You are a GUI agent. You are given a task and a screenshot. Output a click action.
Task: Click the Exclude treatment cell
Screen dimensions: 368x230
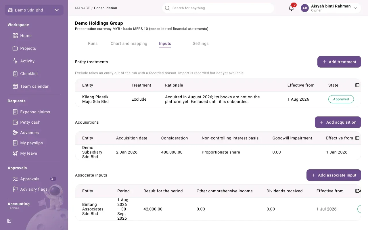[x=139, y=99]
